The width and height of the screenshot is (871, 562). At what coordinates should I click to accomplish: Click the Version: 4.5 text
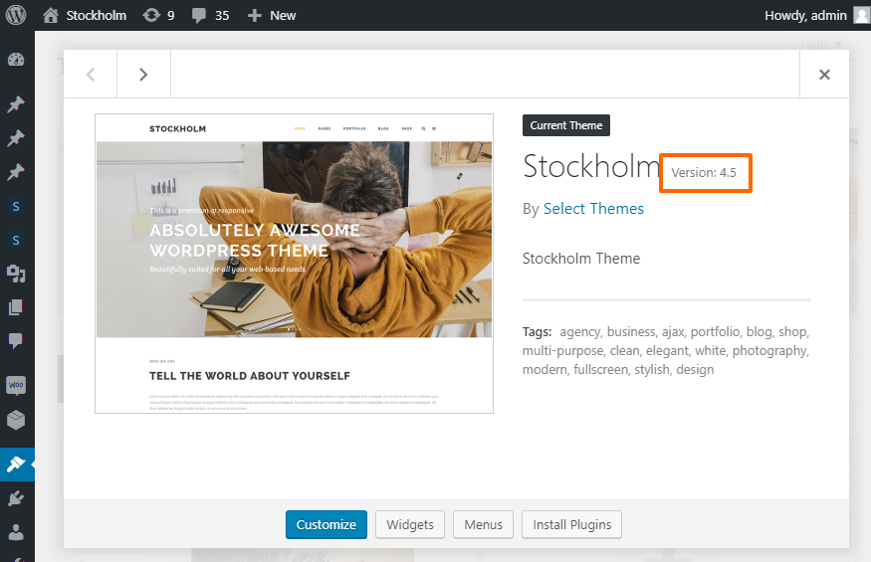704,173
